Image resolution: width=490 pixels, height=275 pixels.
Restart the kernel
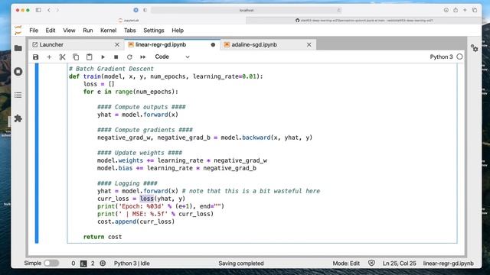[x=129, y=57]
